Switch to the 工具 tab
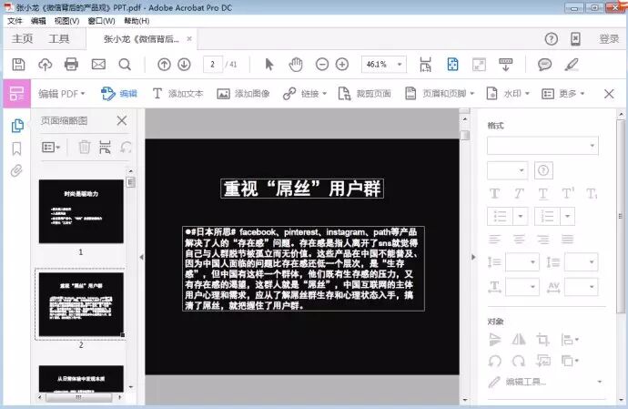Image resolution: width=628 pixels, height=409 pixels. [x=59, y=39]
